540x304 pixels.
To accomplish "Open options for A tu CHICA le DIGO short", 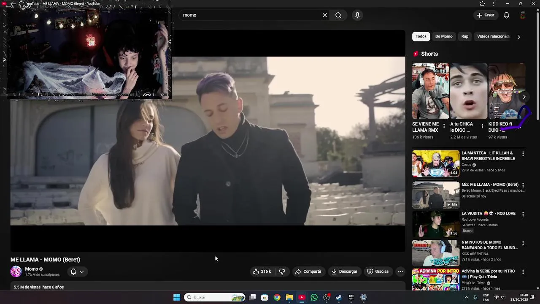I will 482,126.
